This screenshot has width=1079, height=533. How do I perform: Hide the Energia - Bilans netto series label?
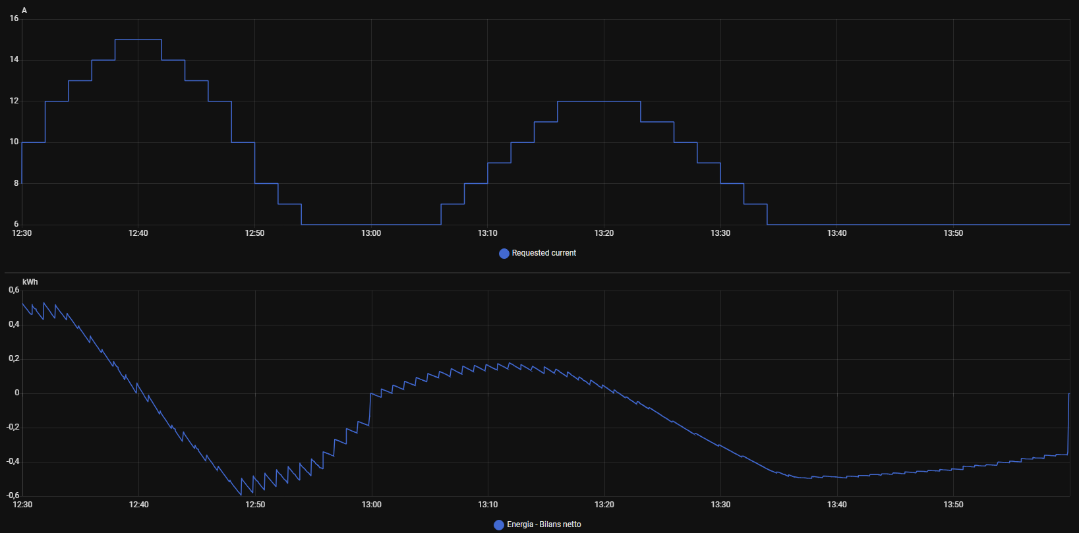(x=544, y=524)
